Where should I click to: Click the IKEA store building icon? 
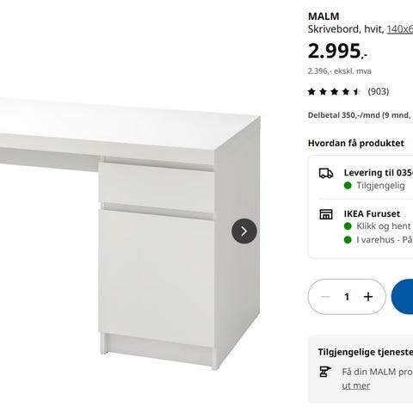(326, 214)
